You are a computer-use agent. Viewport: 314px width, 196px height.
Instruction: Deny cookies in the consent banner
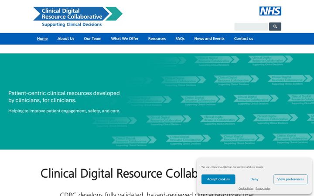point(254,179)
